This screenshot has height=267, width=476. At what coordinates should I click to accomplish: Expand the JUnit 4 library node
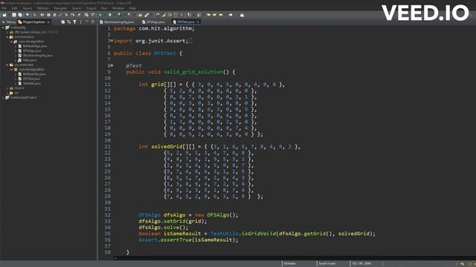pos(7,88)
